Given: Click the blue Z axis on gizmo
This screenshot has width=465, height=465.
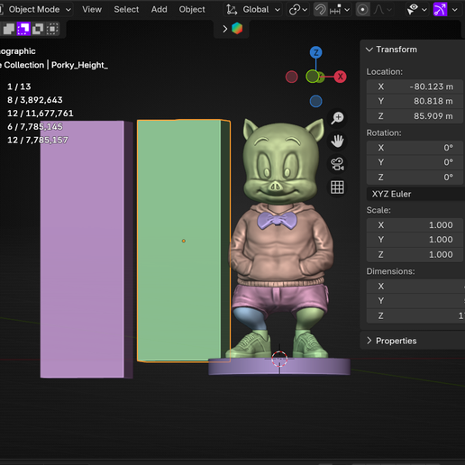Looking at the screenshot, I should tap(315, 52).
